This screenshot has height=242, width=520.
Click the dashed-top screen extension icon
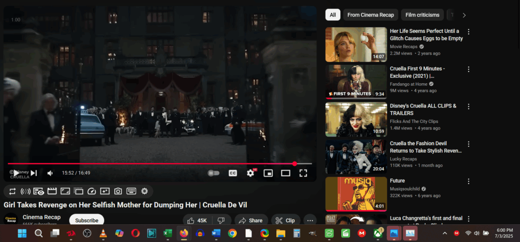(78, 191)
